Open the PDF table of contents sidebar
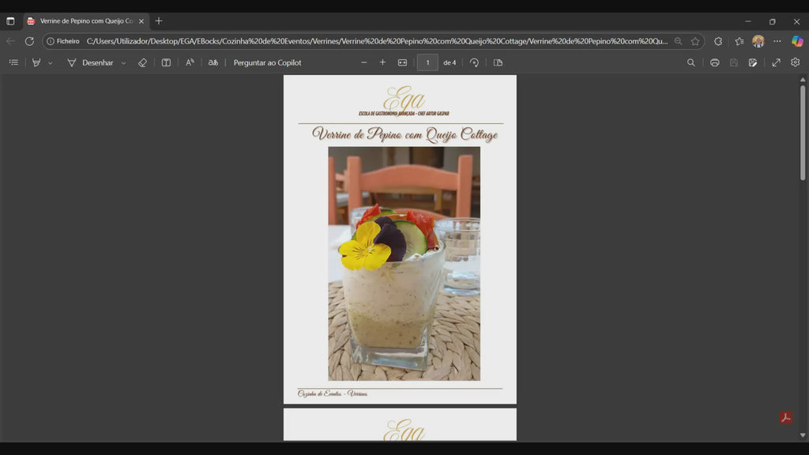The width and height of the screenshot is (809, 455). tap(13, 62)
